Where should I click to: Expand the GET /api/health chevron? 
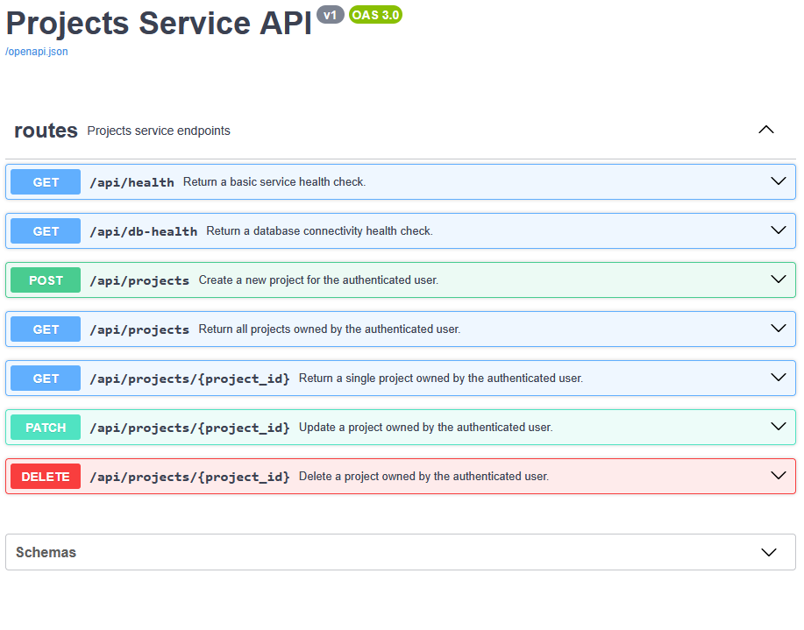[779, 181]
